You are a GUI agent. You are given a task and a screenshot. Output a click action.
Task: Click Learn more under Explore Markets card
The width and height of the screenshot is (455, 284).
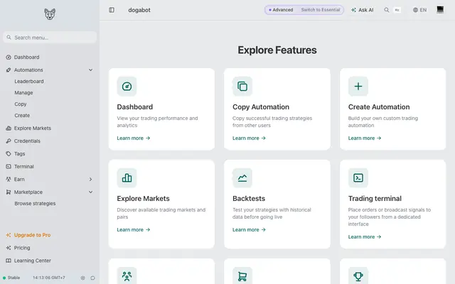click(134, 230)
